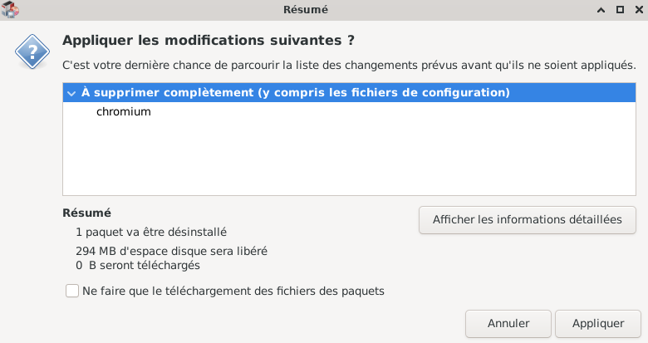
Task: Select the chromium package entry
Action: pos(124,111)
